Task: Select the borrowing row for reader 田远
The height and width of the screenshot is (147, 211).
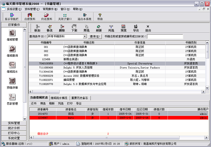Action: coord(119,114)
